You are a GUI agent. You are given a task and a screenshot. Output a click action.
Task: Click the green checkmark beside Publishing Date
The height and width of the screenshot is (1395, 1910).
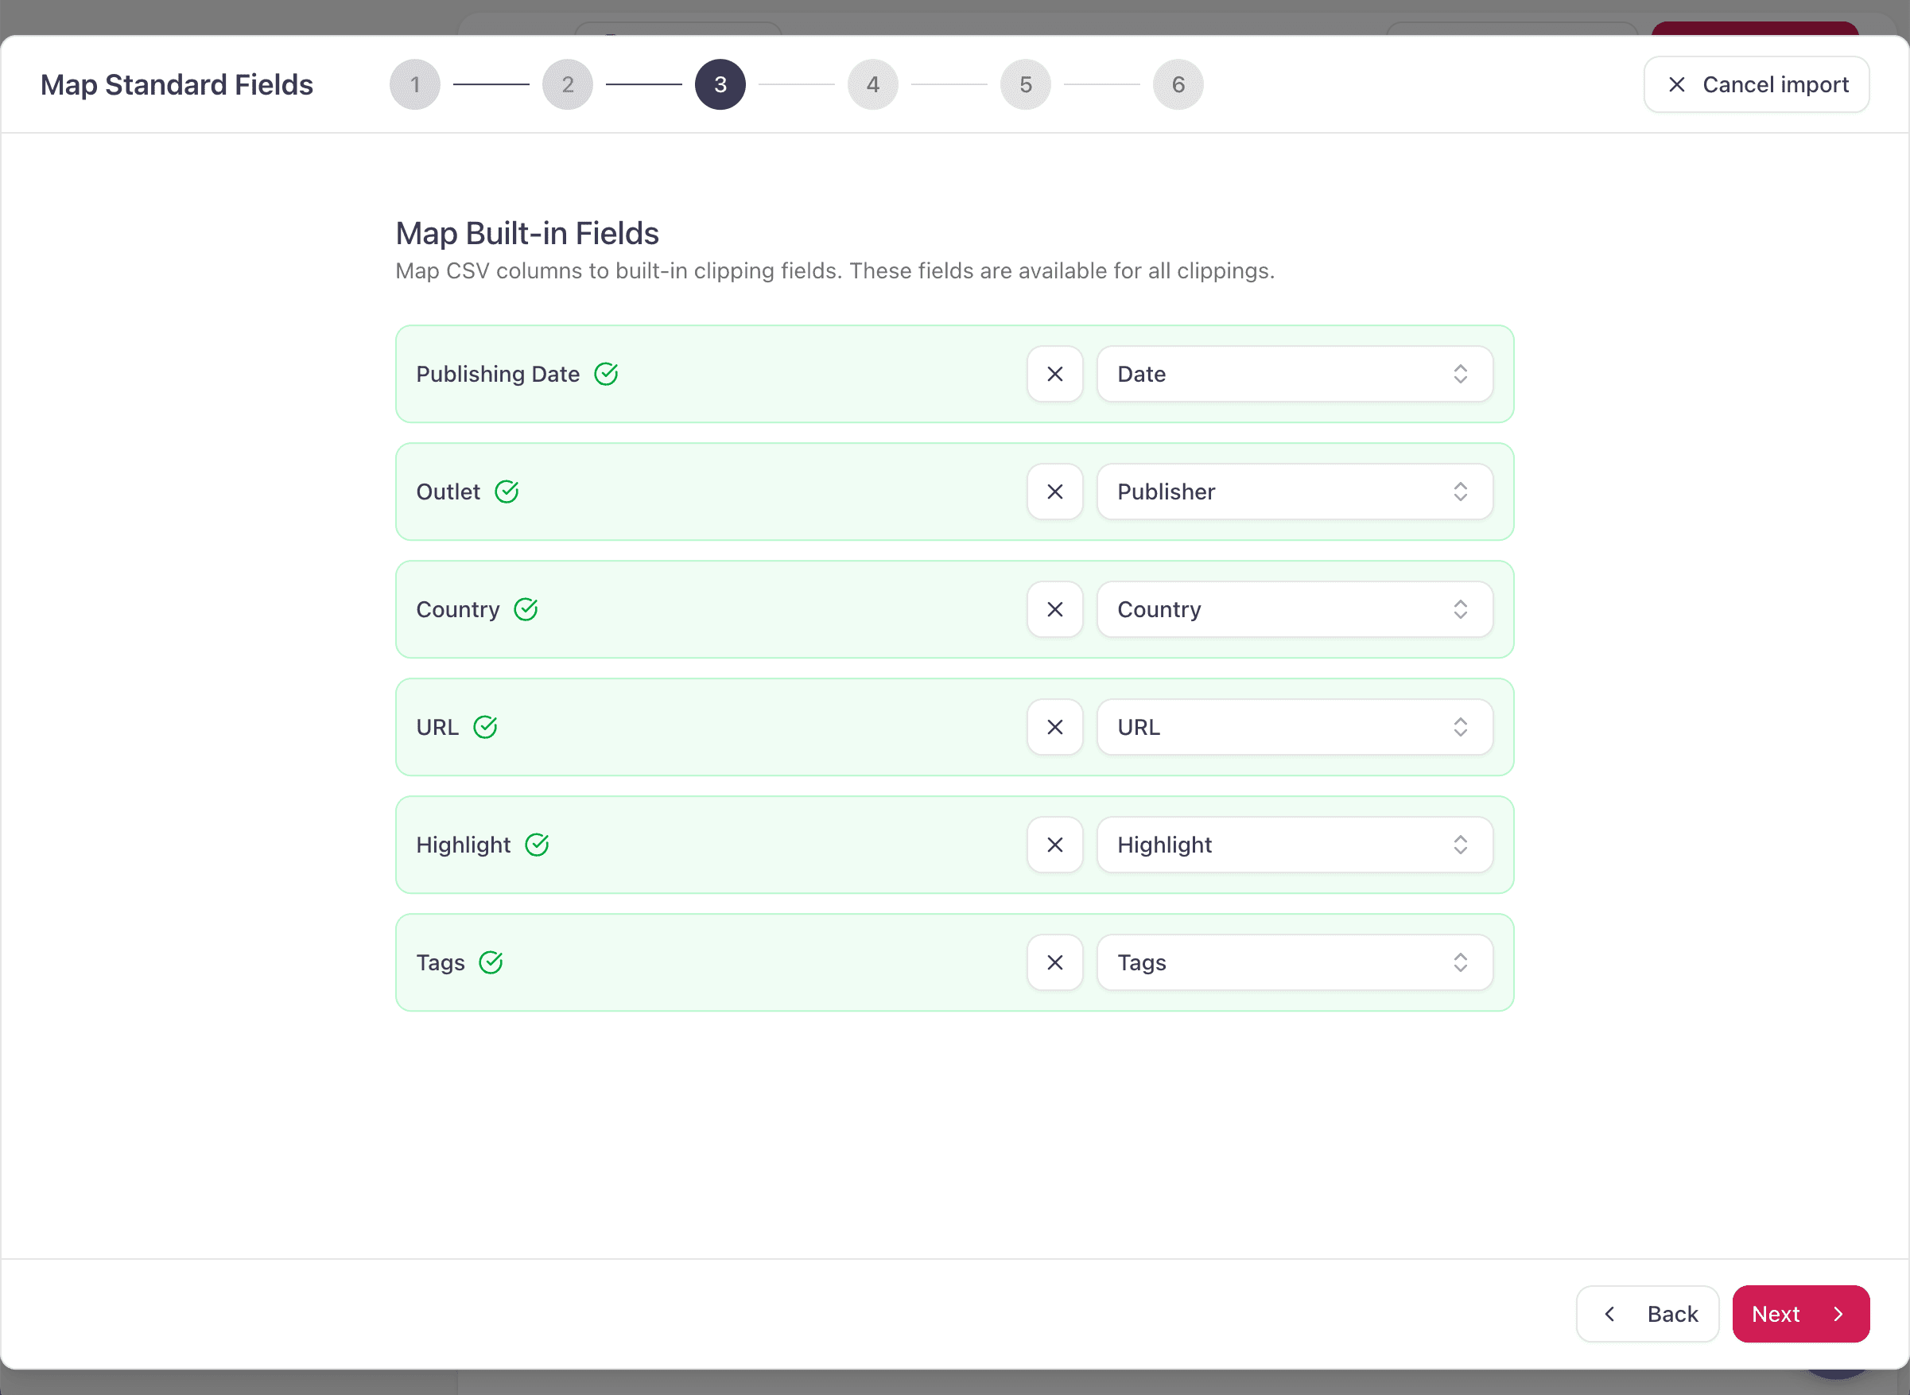[x=606, y=373]
